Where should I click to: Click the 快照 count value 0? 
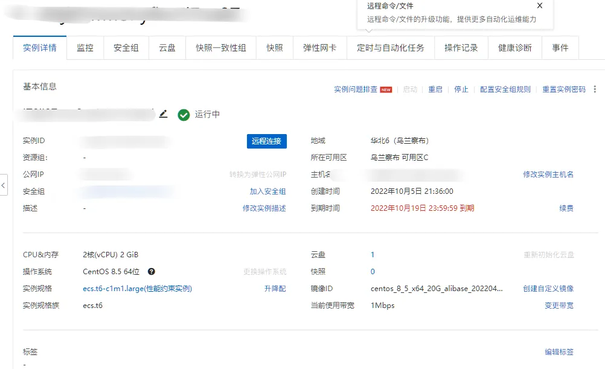coord(373,271)
